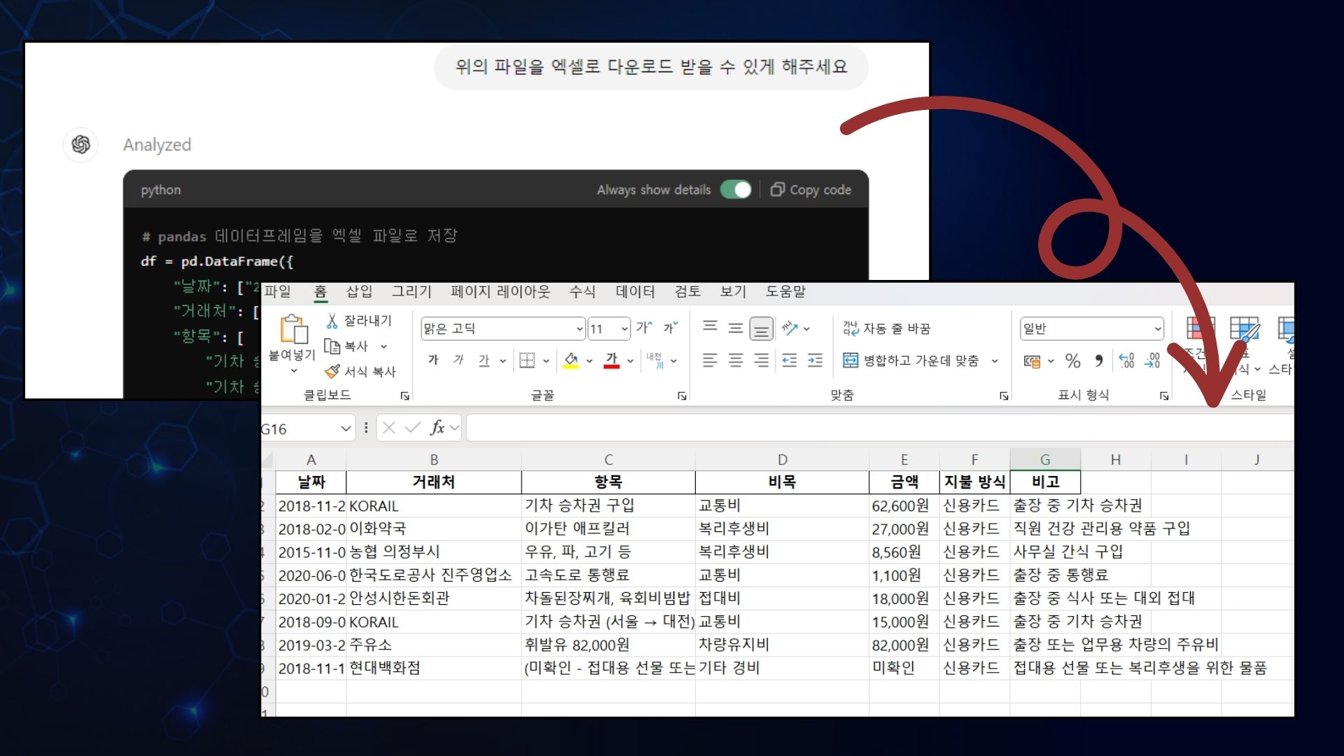Toggle bold formatting button
The image size is (1344, 756).
pos(433,360)
